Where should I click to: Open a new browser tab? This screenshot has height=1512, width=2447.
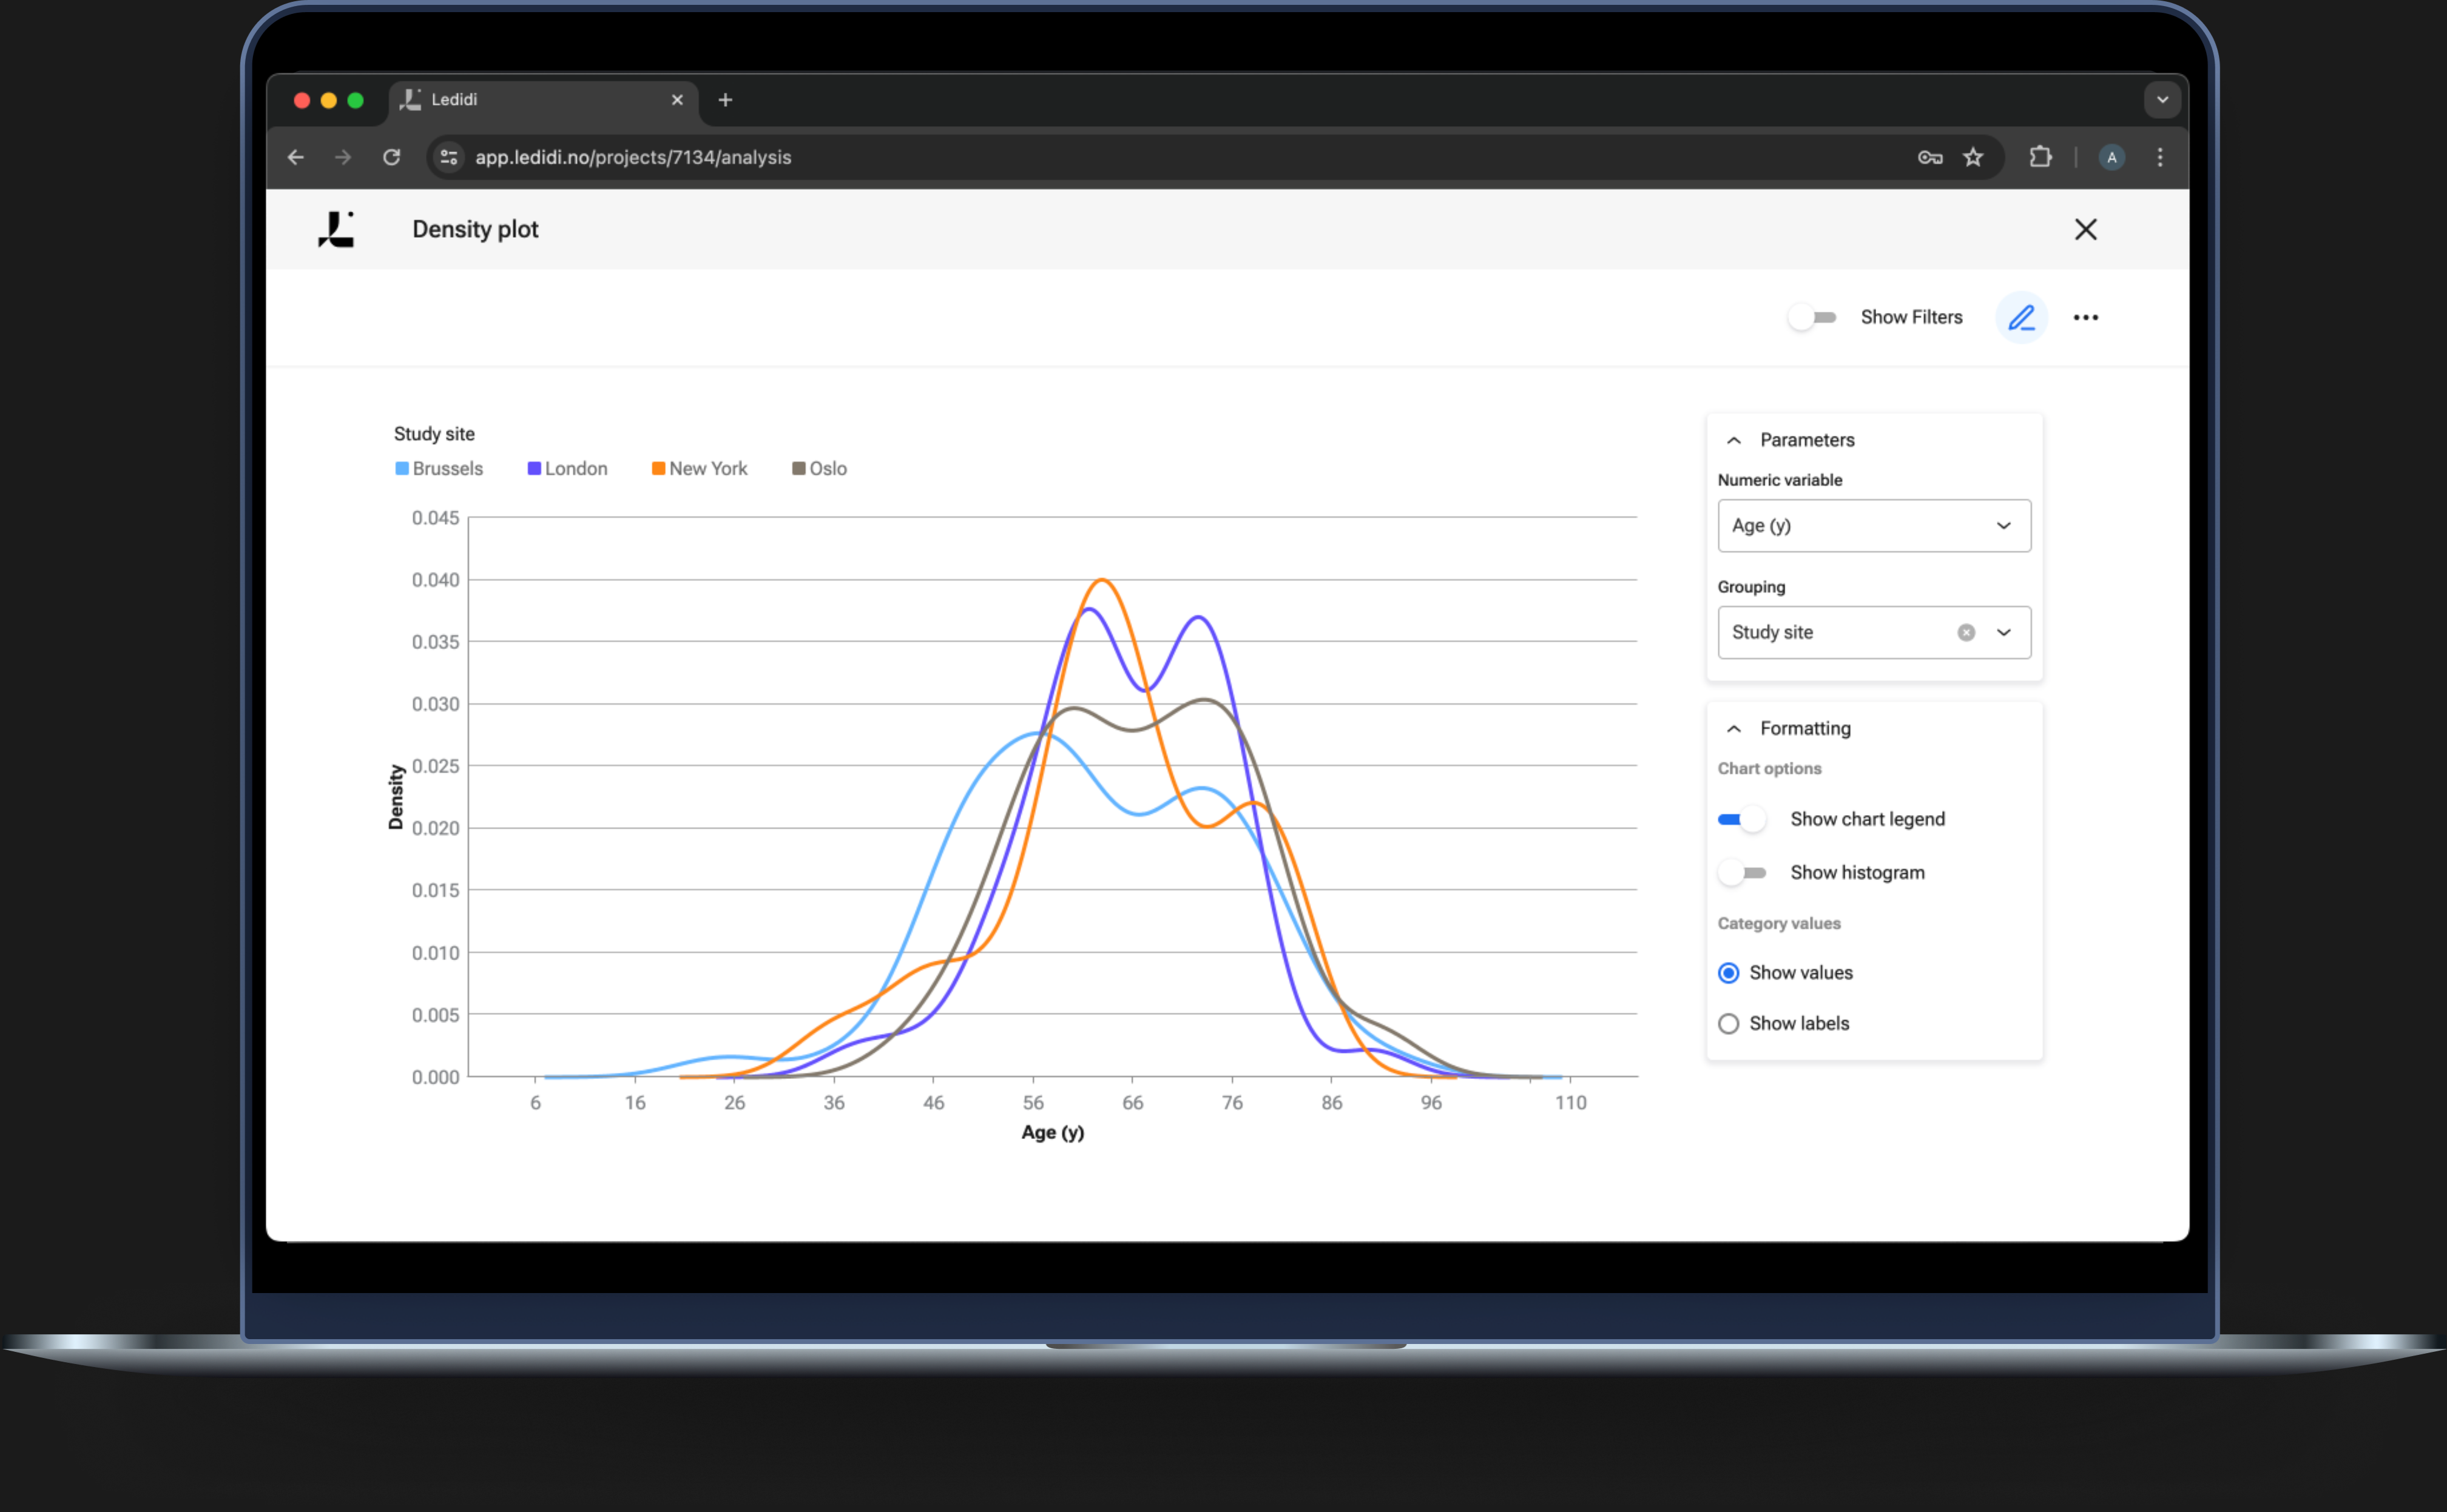point(725,100)
